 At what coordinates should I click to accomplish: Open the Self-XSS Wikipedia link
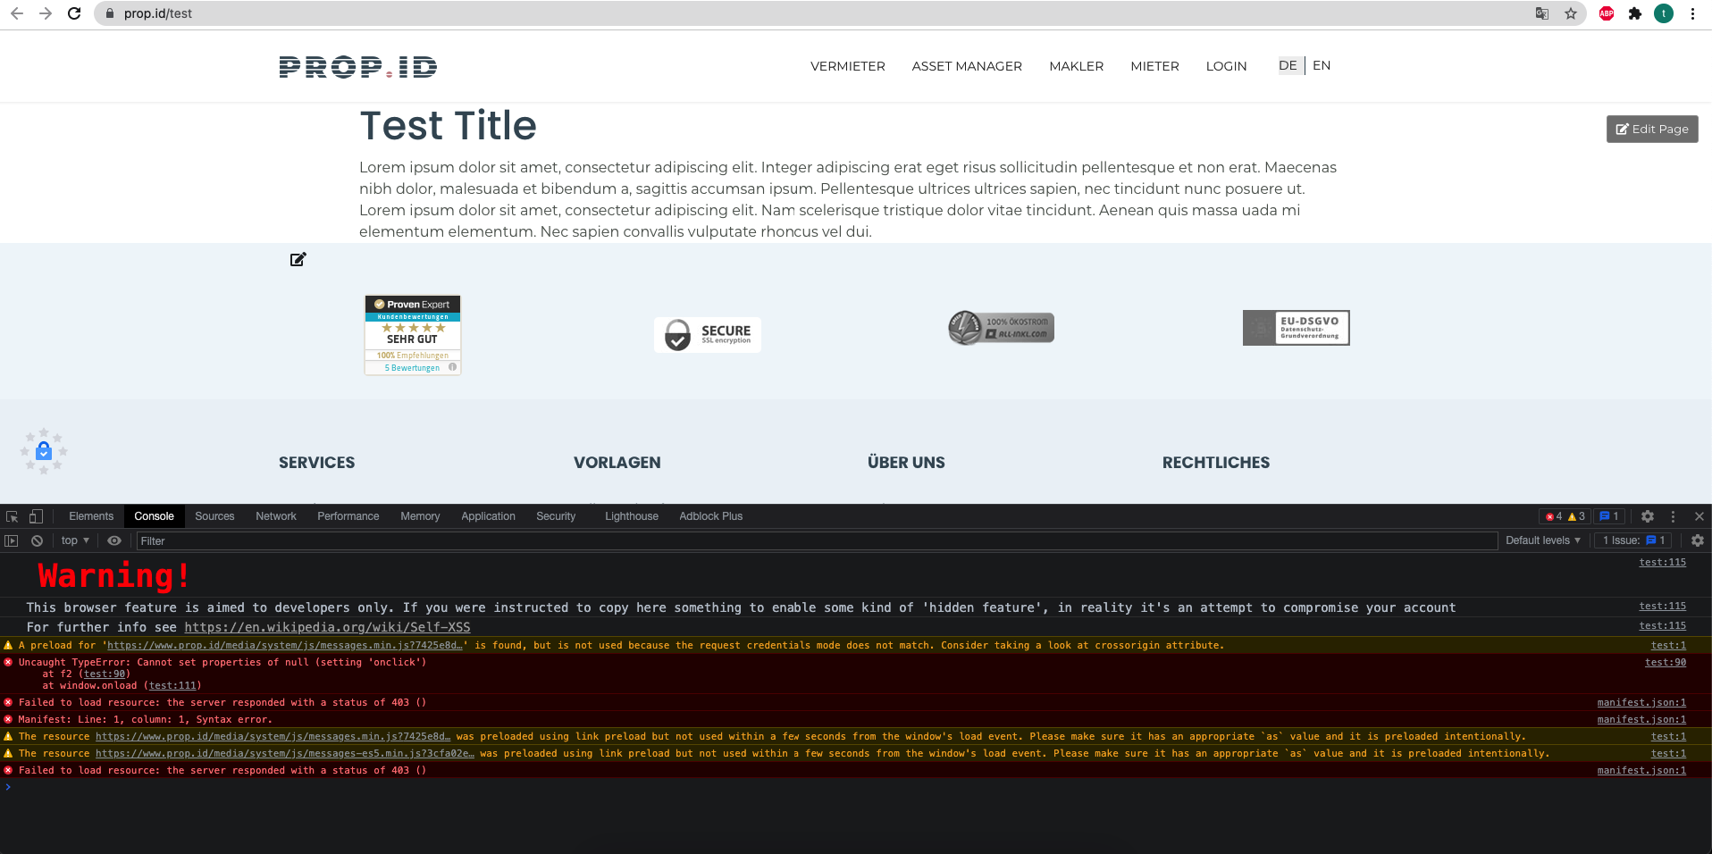click(x=327, y=627)
